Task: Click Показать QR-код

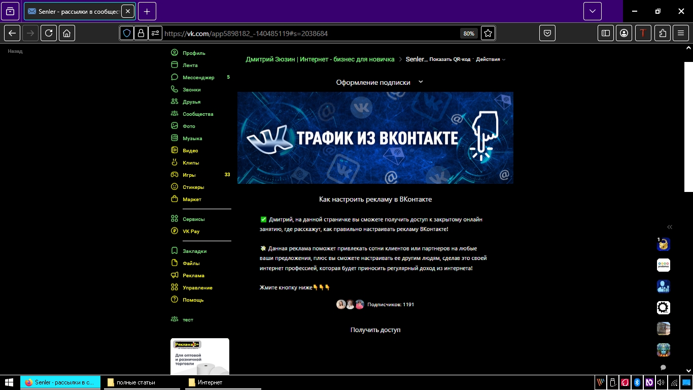Action: pyautogui.click(x=450, y=59)
